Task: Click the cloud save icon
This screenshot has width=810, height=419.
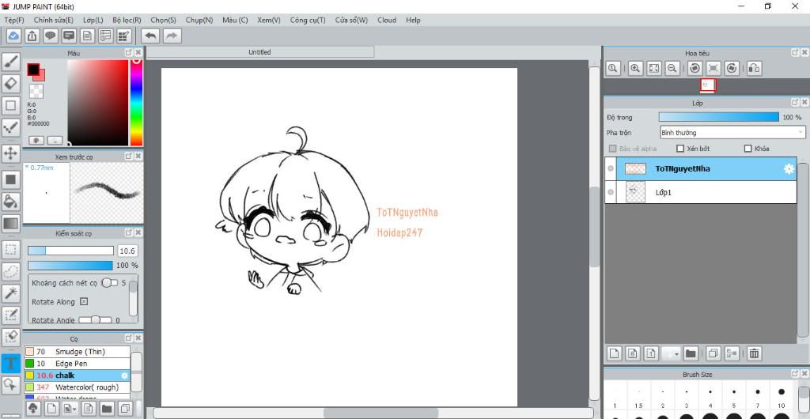Action: [x=14, y=36]
